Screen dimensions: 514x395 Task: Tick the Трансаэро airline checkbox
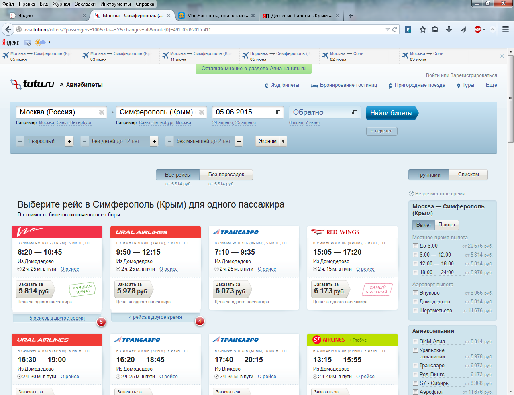click(416, 366)
